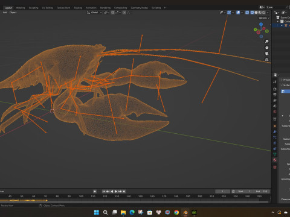Toggle X-ray mode button

pos(247,13)
